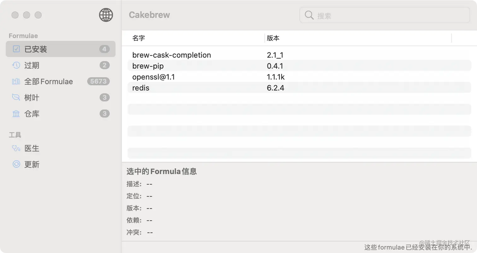Click the clock icon next to 过期
This screenshot has height=253, width=477.
click(x=16, y=65)
